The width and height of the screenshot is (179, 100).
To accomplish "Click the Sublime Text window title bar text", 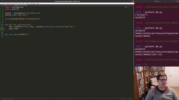I will 67,1.
